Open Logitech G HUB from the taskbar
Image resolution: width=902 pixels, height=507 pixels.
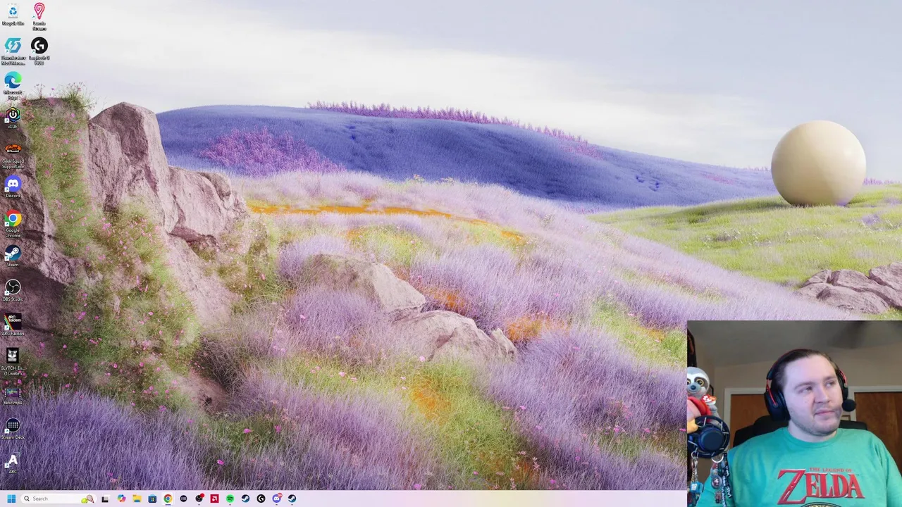[261, 499]
